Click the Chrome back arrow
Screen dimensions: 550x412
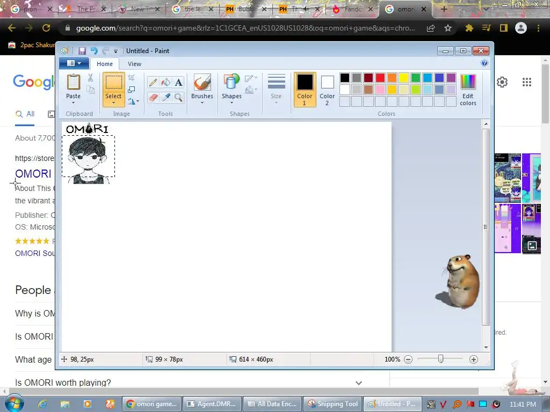coord(12,28)
